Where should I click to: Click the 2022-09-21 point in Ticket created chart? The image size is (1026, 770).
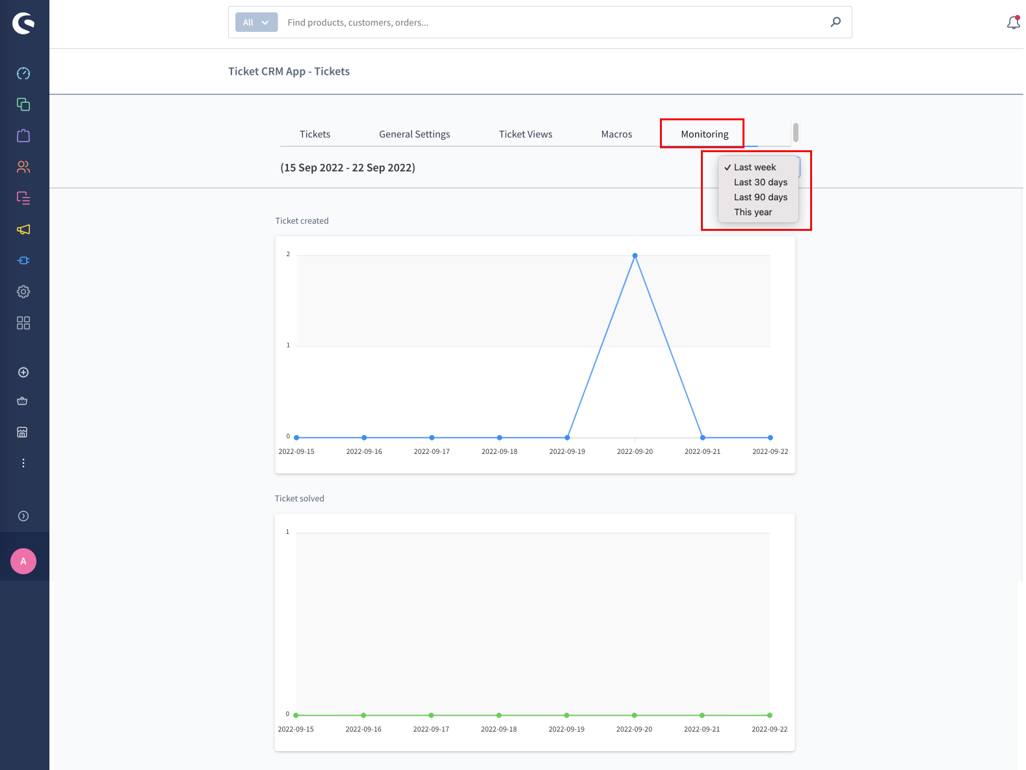(703, 438)
